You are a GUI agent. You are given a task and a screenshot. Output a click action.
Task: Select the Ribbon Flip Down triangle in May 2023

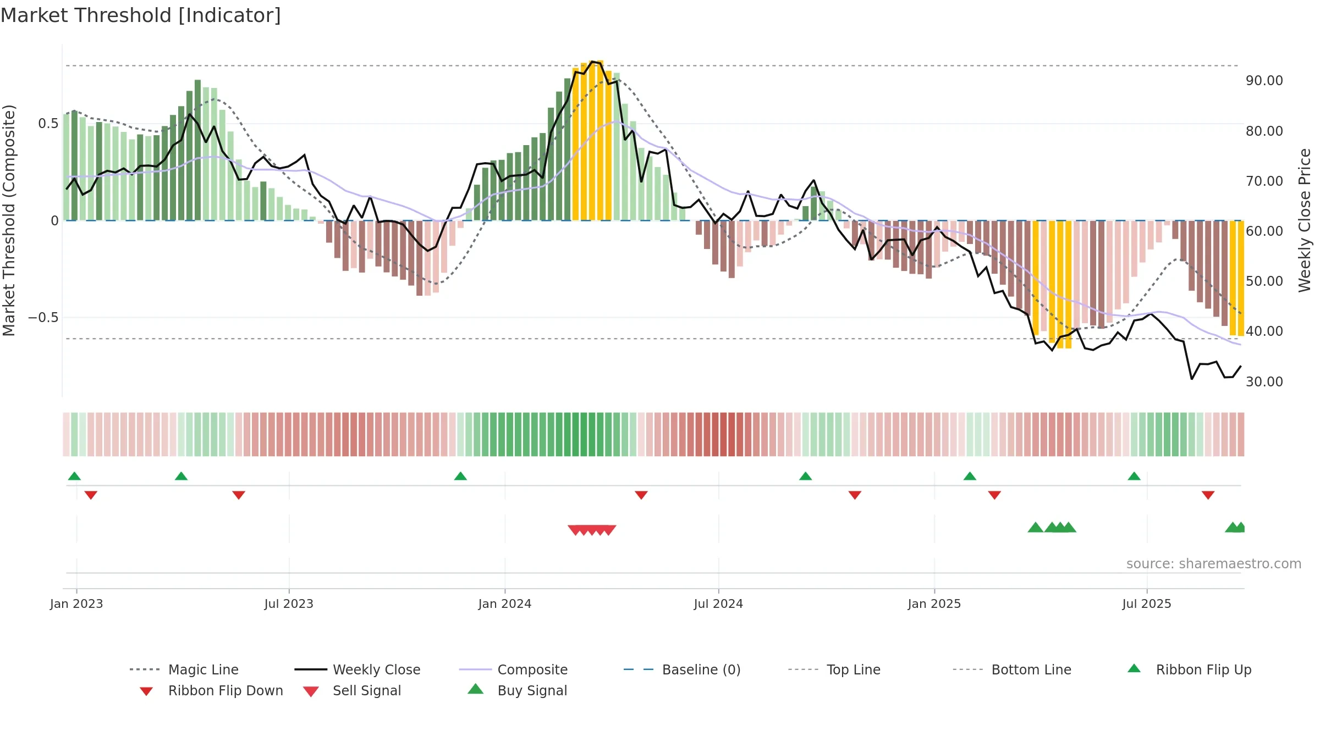[x=239, y=495]
